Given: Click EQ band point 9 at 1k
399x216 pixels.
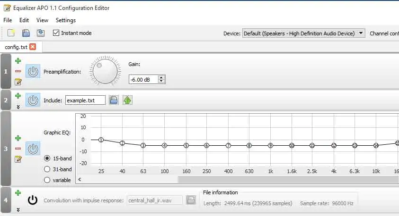Looking at the screenshot, I should (270, 146).
